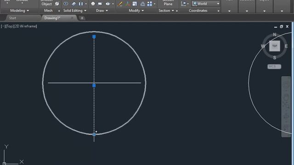Click N on the ViewCube compass

click(x=275, y=35)
